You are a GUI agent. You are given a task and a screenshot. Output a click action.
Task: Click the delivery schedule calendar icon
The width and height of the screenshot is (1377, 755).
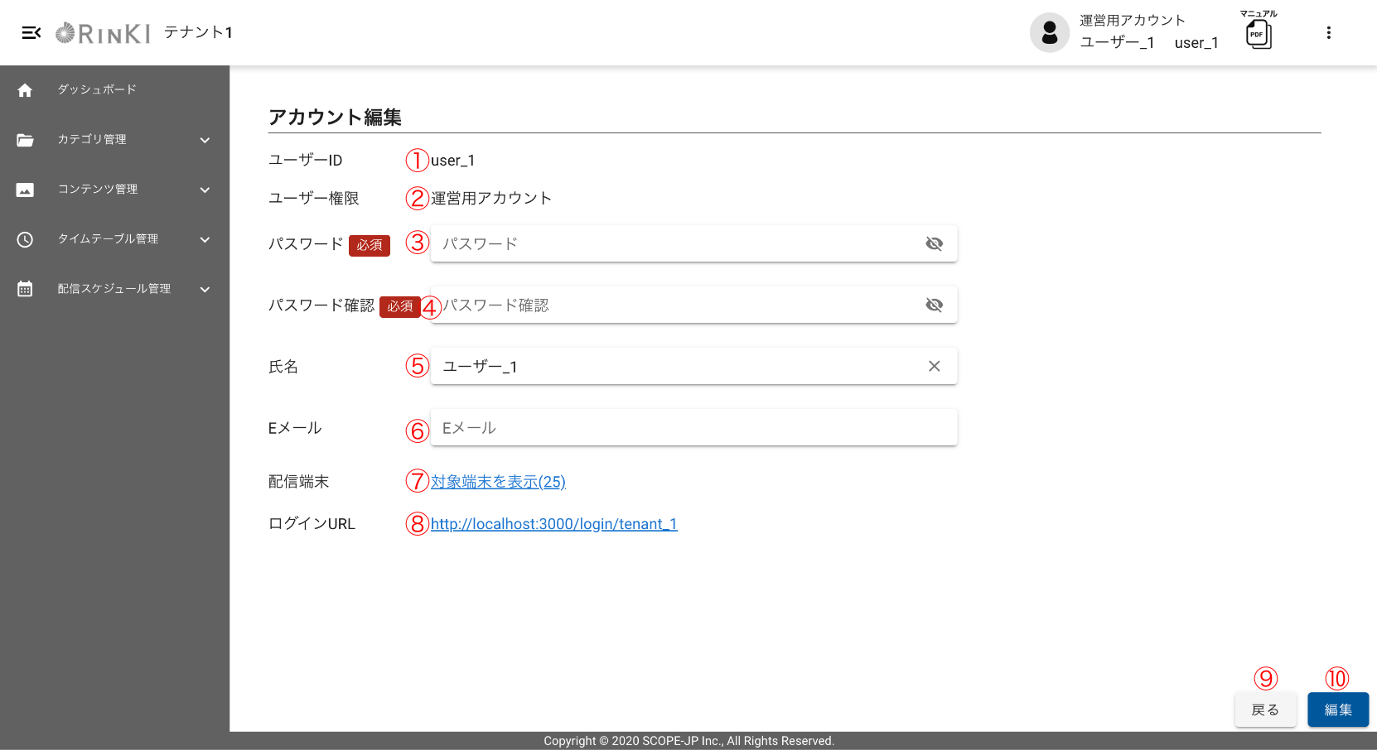(25, 289)
